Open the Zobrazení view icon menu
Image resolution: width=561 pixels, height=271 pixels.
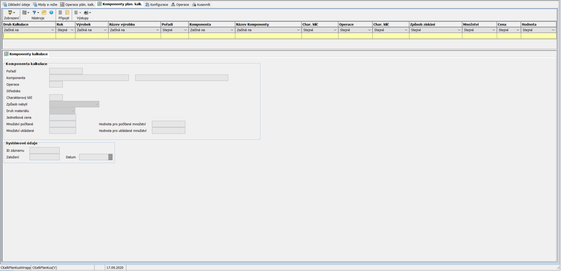[11, 13]
